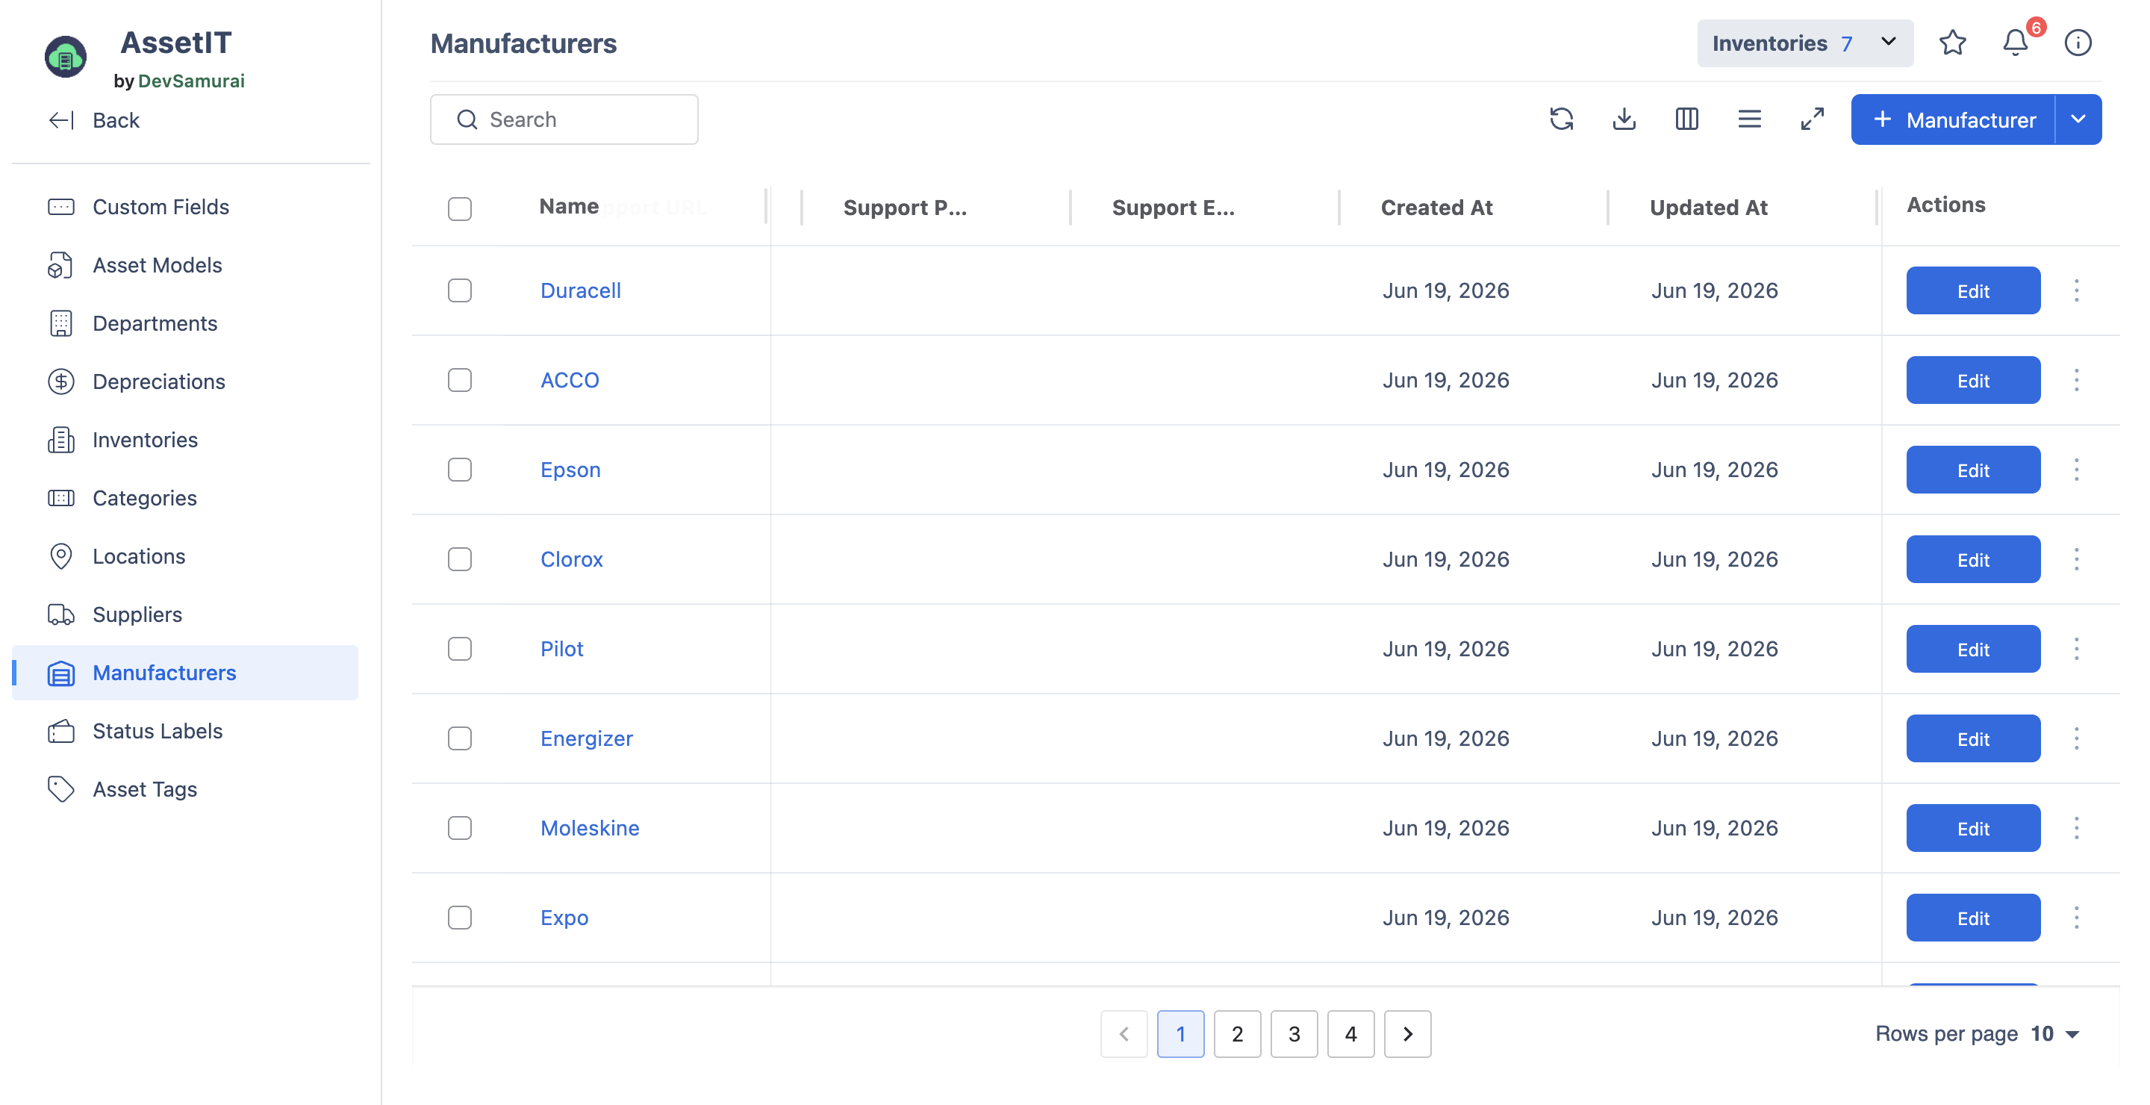Viewport: 2150px width, 1105px height.
Task: Open the info circle icon
Action: 2078,43
